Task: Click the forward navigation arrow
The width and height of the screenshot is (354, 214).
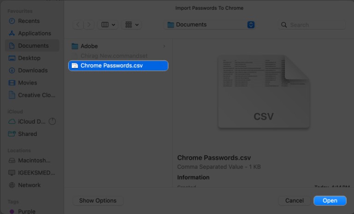Action: point(88,25)
